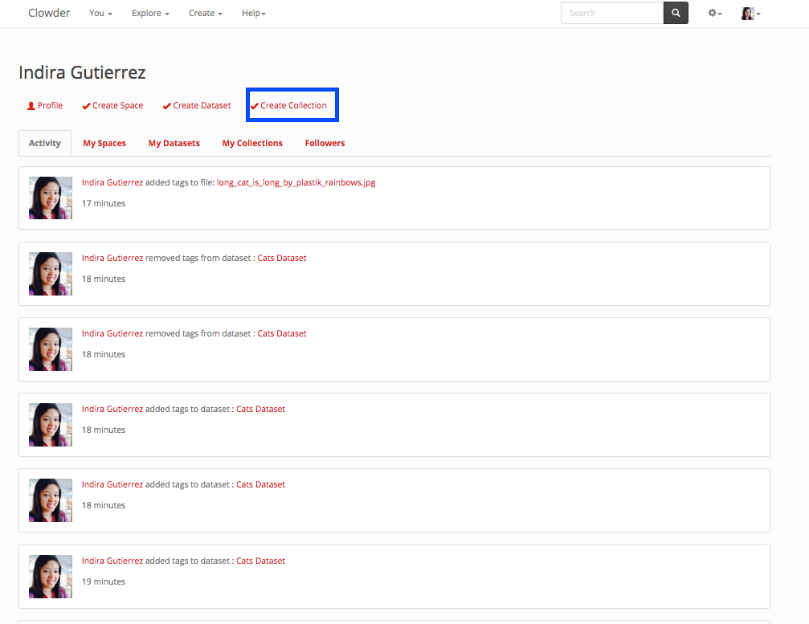Expand the You dropdown menu
The width and height of the screenshot is (809, 624).
100,14
